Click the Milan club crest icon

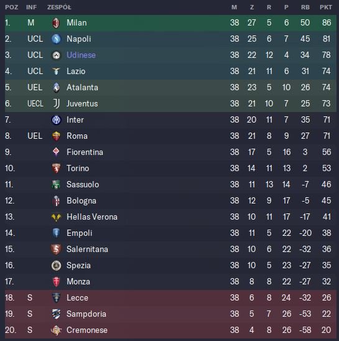[x=56, y=22]
